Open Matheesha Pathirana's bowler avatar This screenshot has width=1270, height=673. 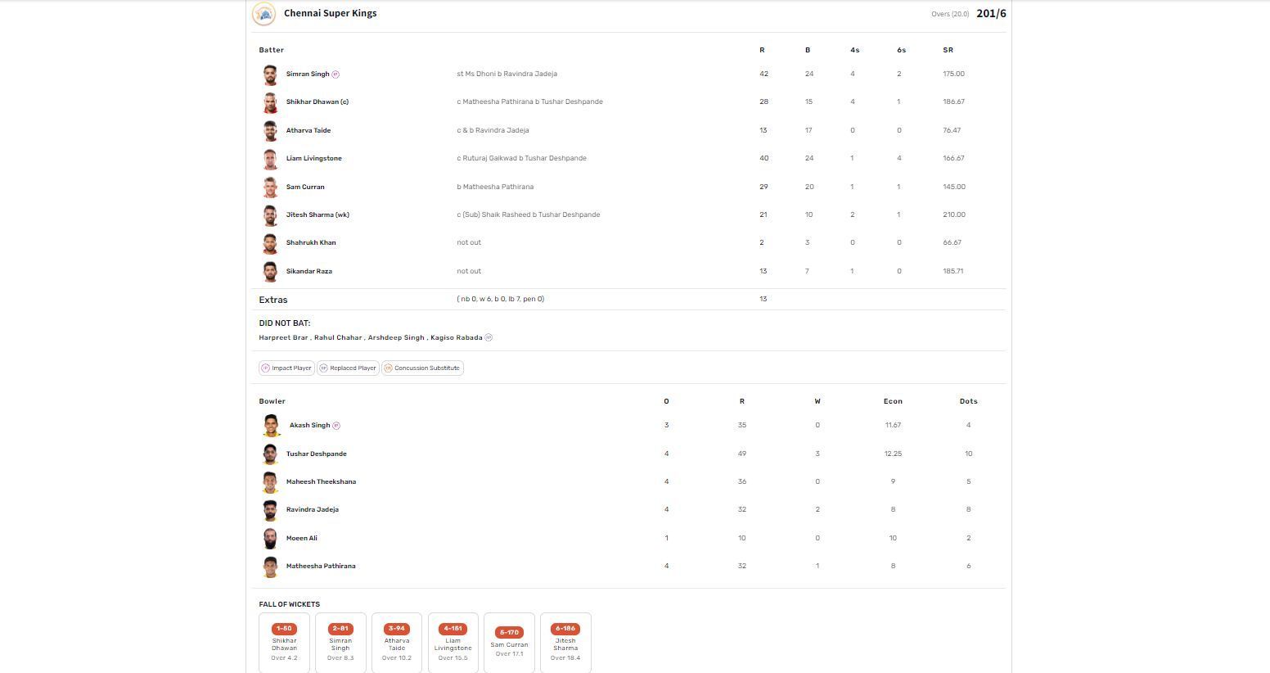270,567
